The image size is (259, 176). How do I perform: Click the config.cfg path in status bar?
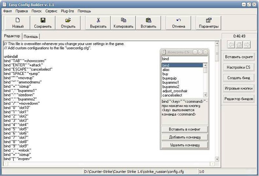point(134,172)
